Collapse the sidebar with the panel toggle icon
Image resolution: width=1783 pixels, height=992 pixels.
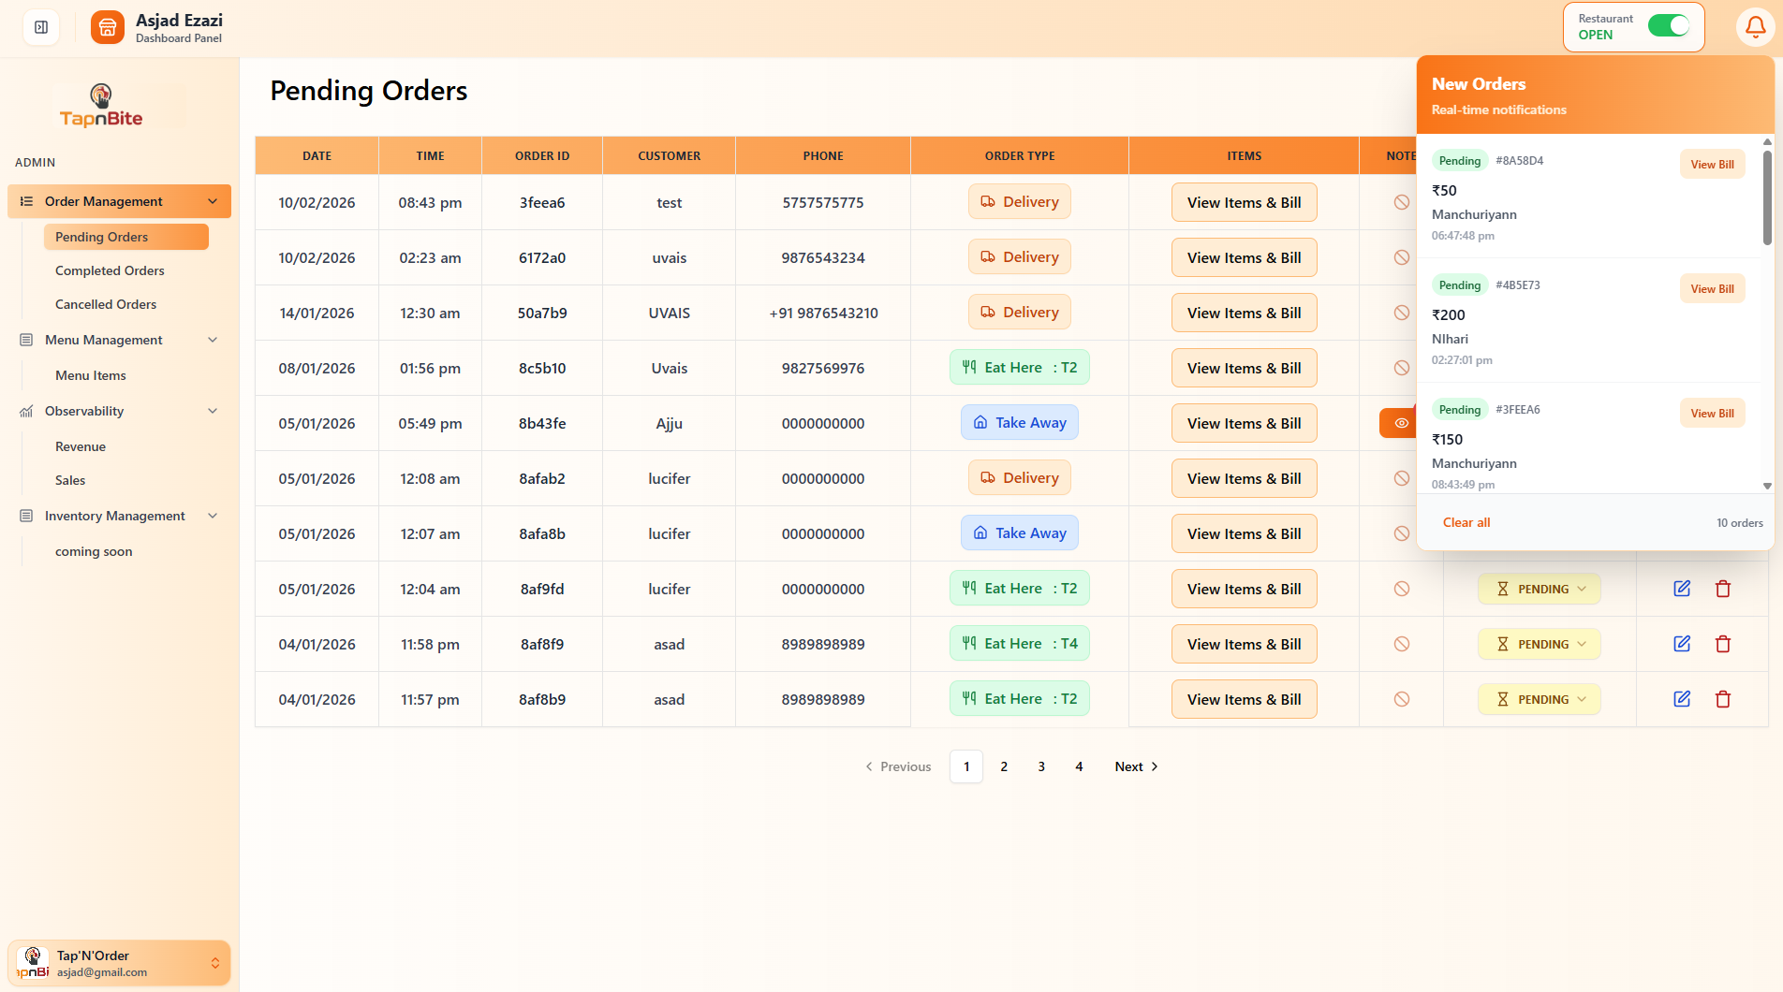coord(39,27)
